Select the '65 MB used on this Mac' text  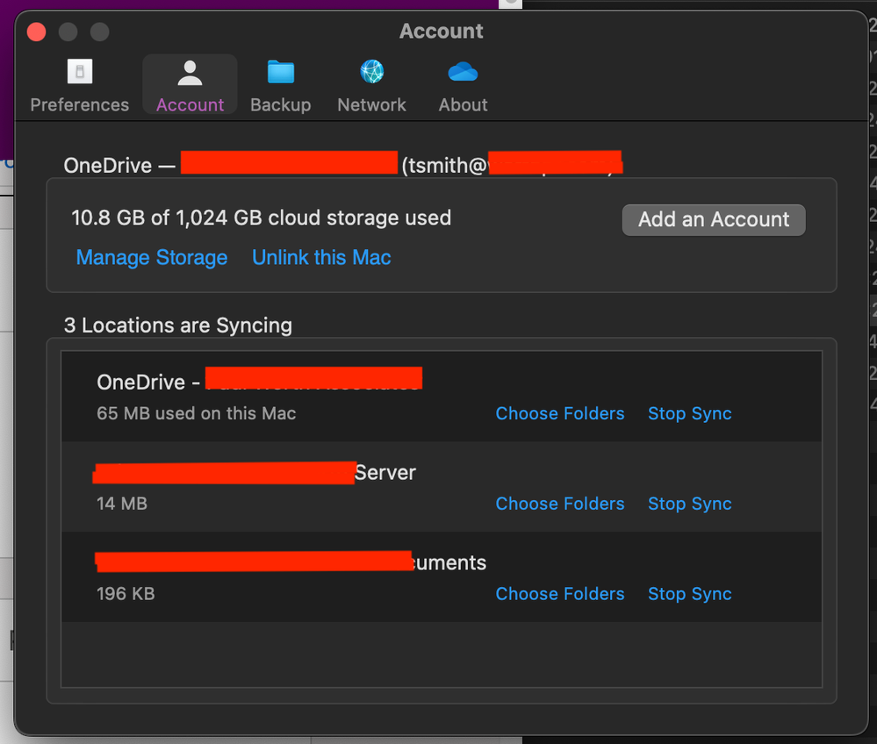(x=197, y=413)
